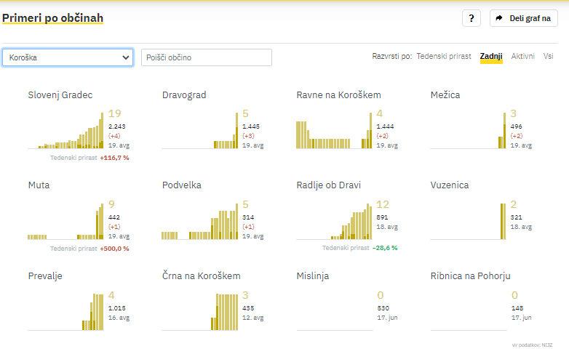569x362 pixels.
Task: Open the Dravograd chart
Action: 200,131
